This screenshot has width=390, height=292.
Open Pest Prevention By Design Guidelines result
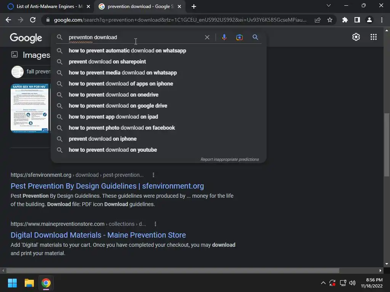click(107, 186)
